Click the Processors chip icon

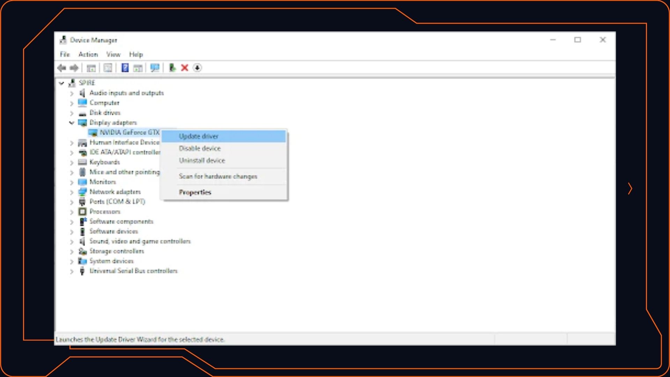click(x=82, y=212)
